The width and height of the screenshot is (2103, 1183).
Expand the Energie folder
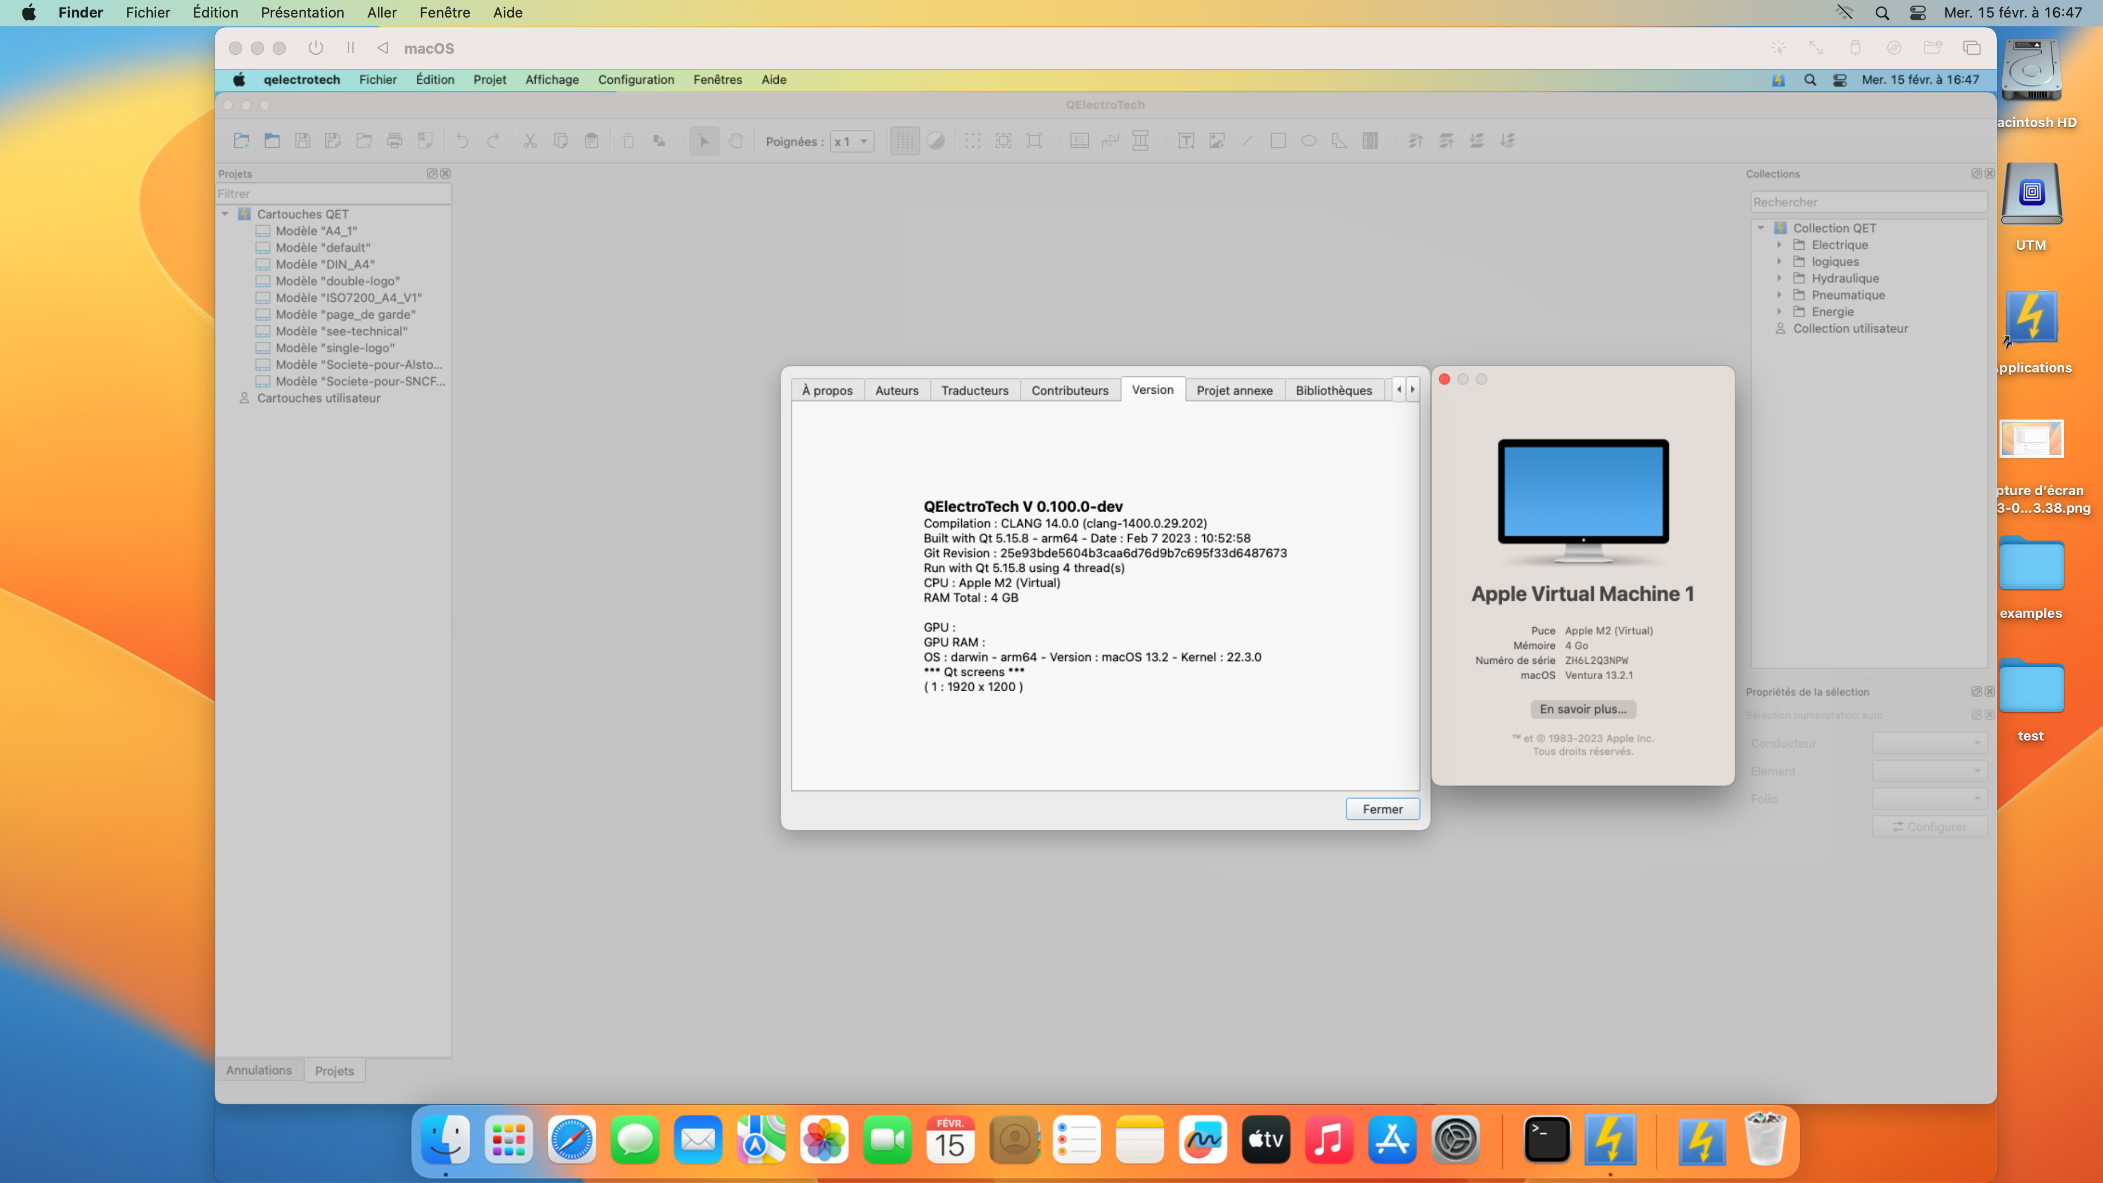pos(1780,312)
